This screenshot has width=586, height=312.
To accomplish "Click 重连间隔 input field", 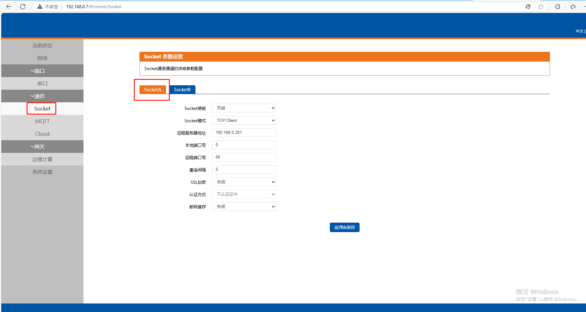I will tap(244, 170).
